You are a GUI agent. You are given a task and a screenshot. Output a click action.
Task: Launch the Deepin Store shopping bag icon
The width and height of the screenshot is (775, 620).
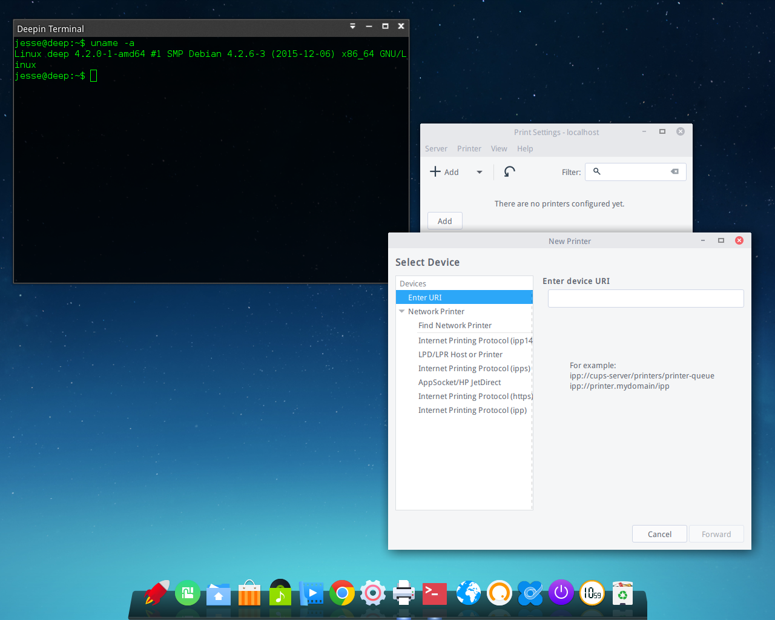click(249, 593)
